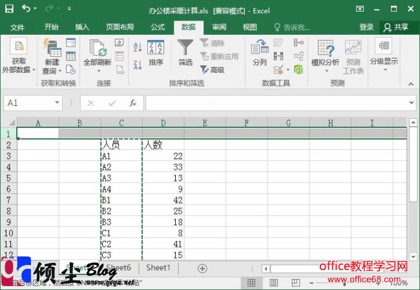Click 分列 text to columns

click(x=260, y=52)
